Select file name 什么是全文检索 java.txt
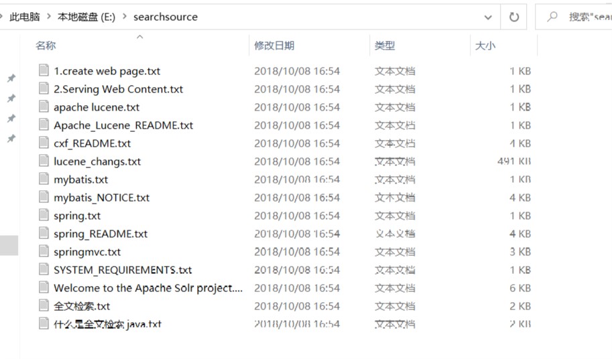The height and width of the screenshot is (359, 612). tap(107, 324)
